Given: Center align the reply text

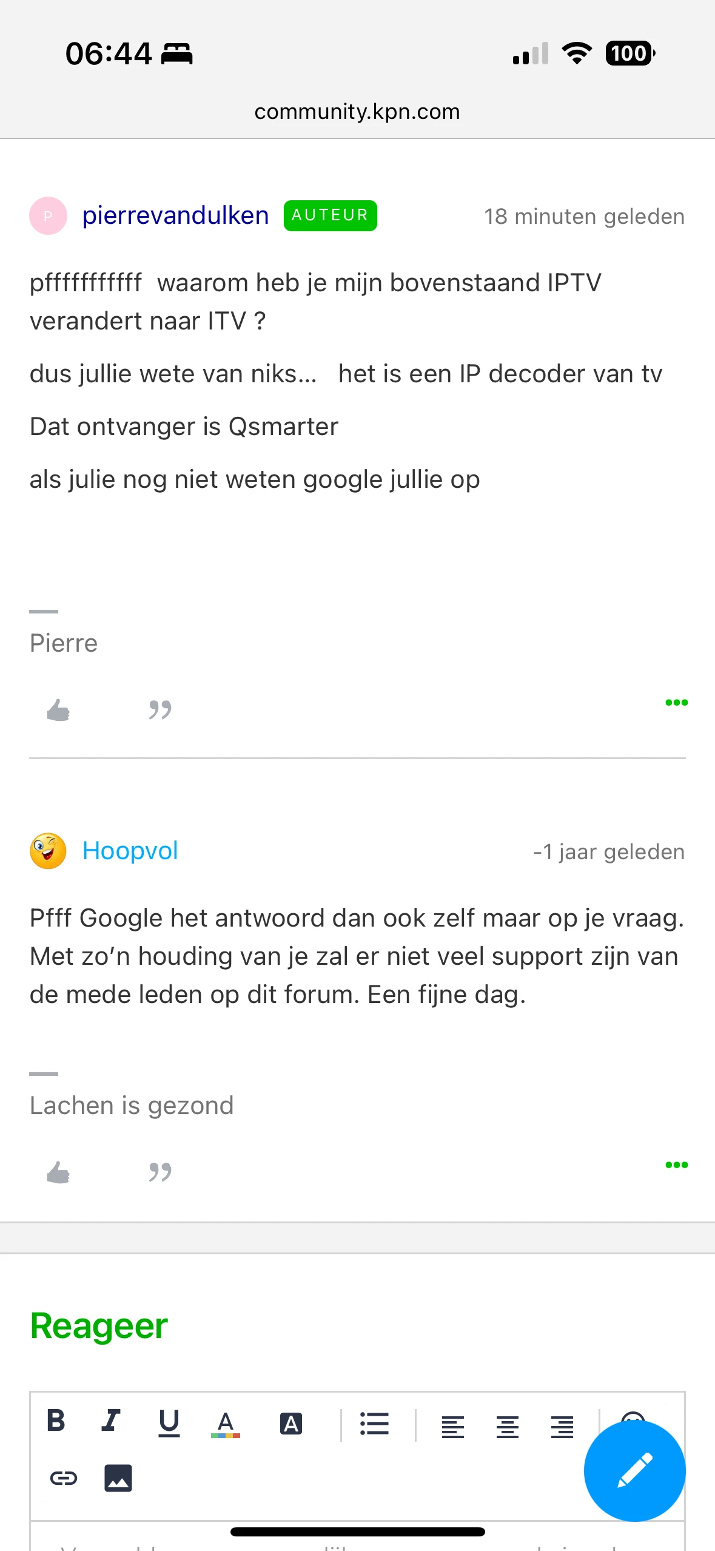Looking at the screenshot, I should [507, 1426].
